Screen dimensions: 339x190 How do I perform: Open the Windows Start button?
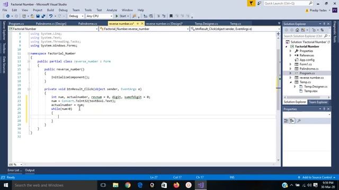[x=6, y=185]
